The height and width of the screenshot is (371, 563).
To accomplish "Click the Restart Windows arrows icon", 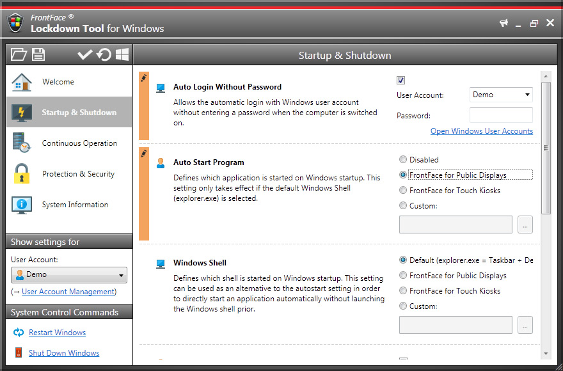I will pos(18,333).
